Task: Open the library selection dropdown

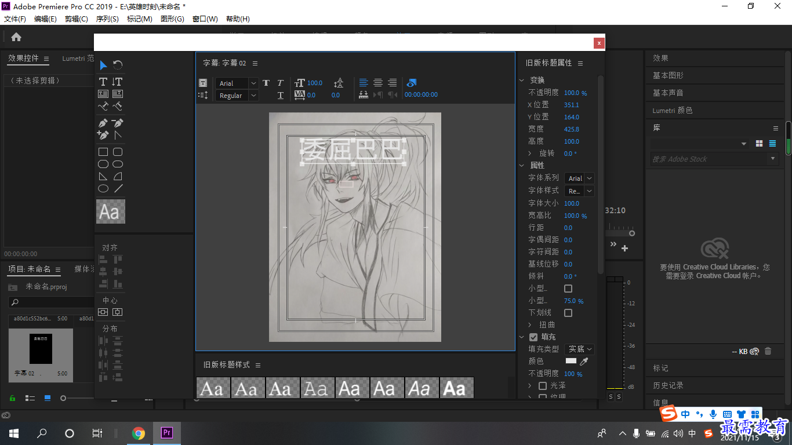Action: (700, 144)
